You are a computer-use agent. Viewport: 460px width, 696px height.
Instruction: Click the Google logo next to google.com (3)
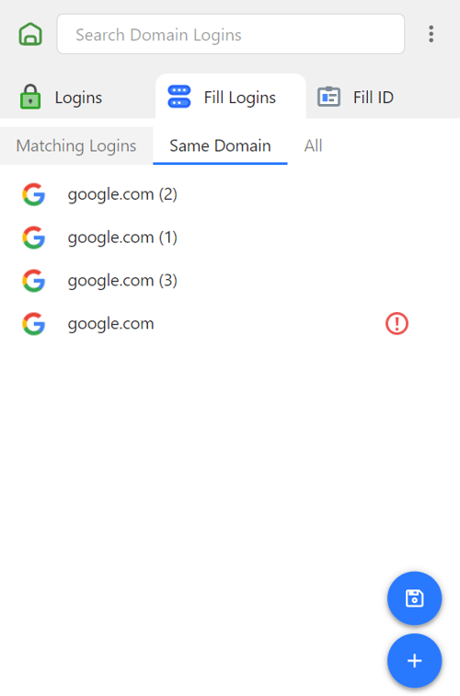click(x=34, y=281)
